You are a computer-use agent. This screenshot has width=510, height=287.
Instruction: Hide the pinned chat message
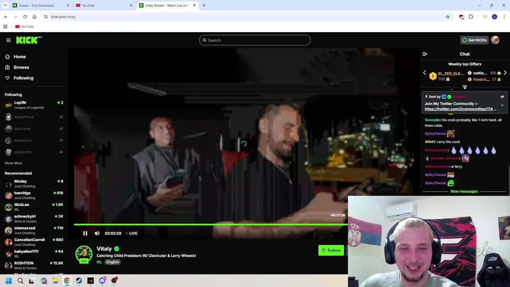click(x=502, y=96)
